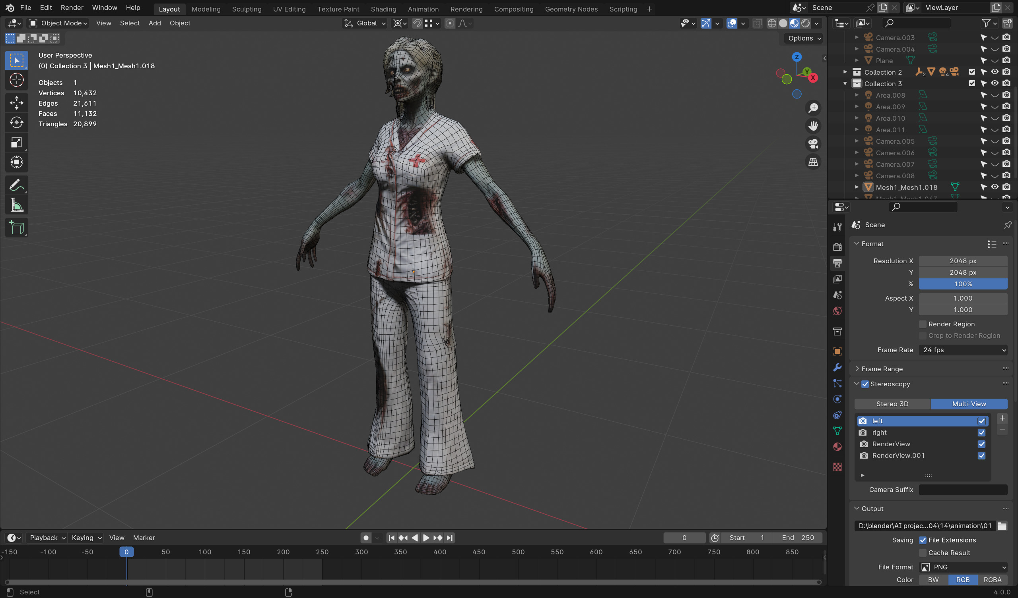Activate the Scale tool
1018x598 pixels.
tap(17, 143)
